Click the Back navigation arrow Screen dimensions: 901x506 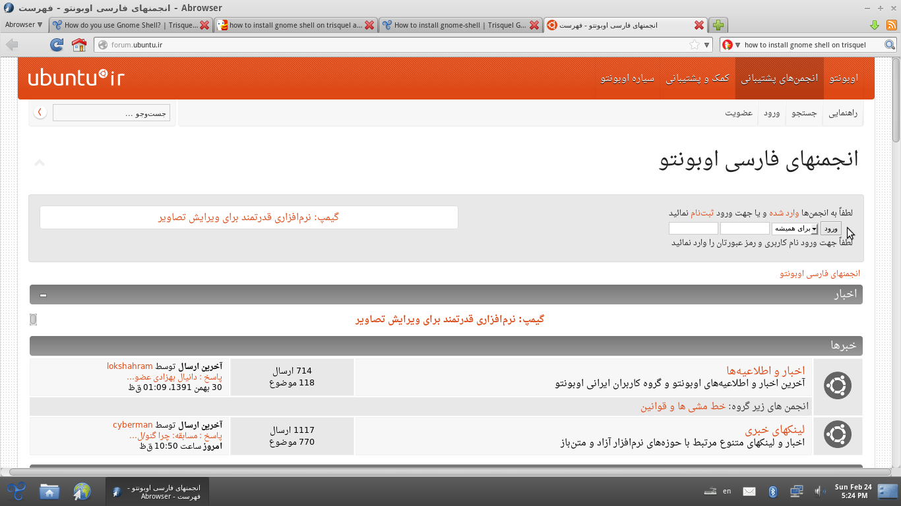click(x=12, y=45)
